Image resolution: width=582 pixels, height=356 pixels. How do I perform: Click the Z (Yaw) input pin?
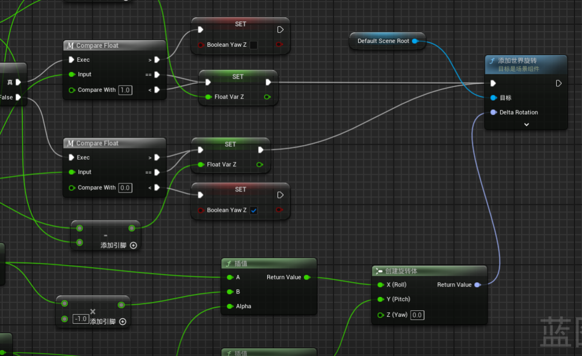pyautogui.click(x=380, y=315)
